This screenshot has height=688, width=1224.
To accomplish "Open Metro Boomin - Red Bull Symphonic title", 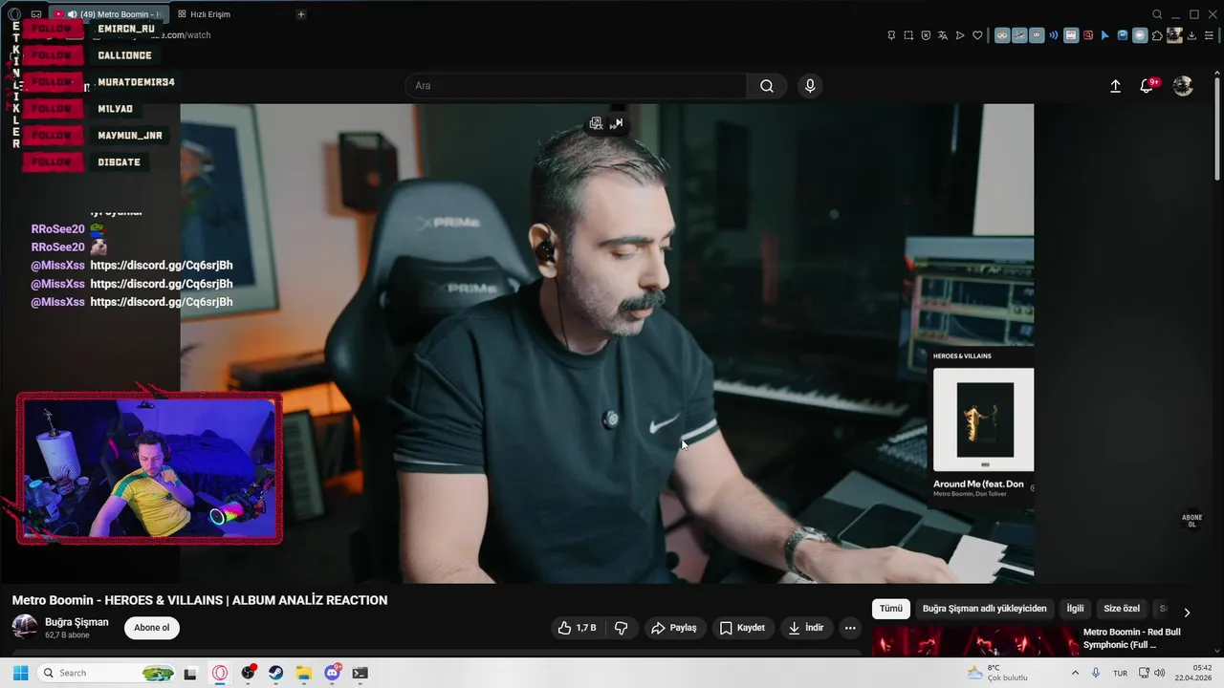I will pyautogui.click(x=1131, y=638).
